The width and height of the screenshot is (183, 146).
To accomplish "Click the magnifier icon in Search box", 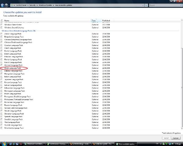I will tap(181, 5).
